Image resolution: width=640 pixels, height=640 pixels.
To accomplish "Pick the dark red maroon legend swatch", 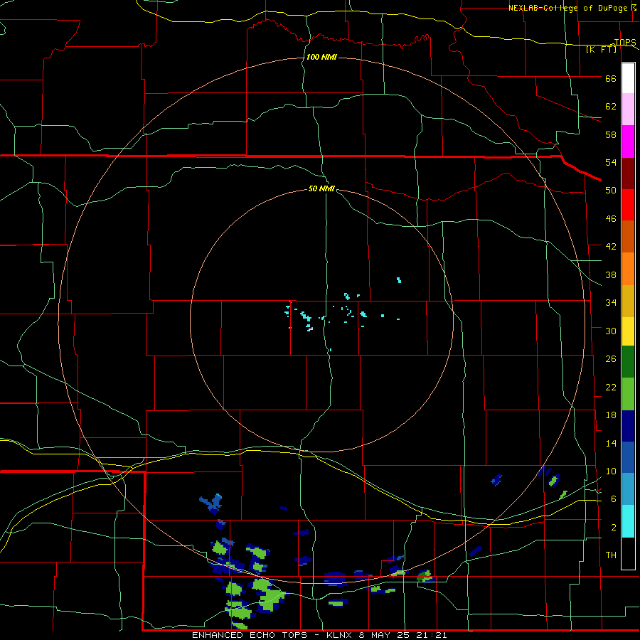I will point(628,174).
